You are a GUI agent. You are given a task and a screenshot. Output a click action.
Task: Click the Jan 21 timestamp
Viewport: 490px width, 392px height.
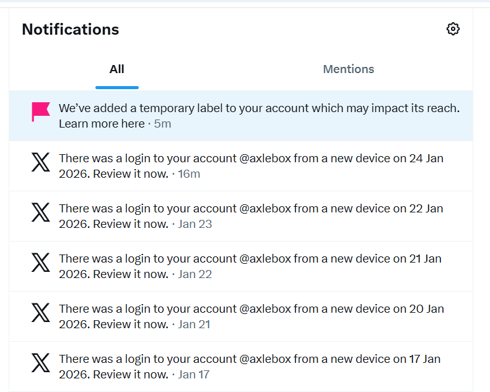194,324
